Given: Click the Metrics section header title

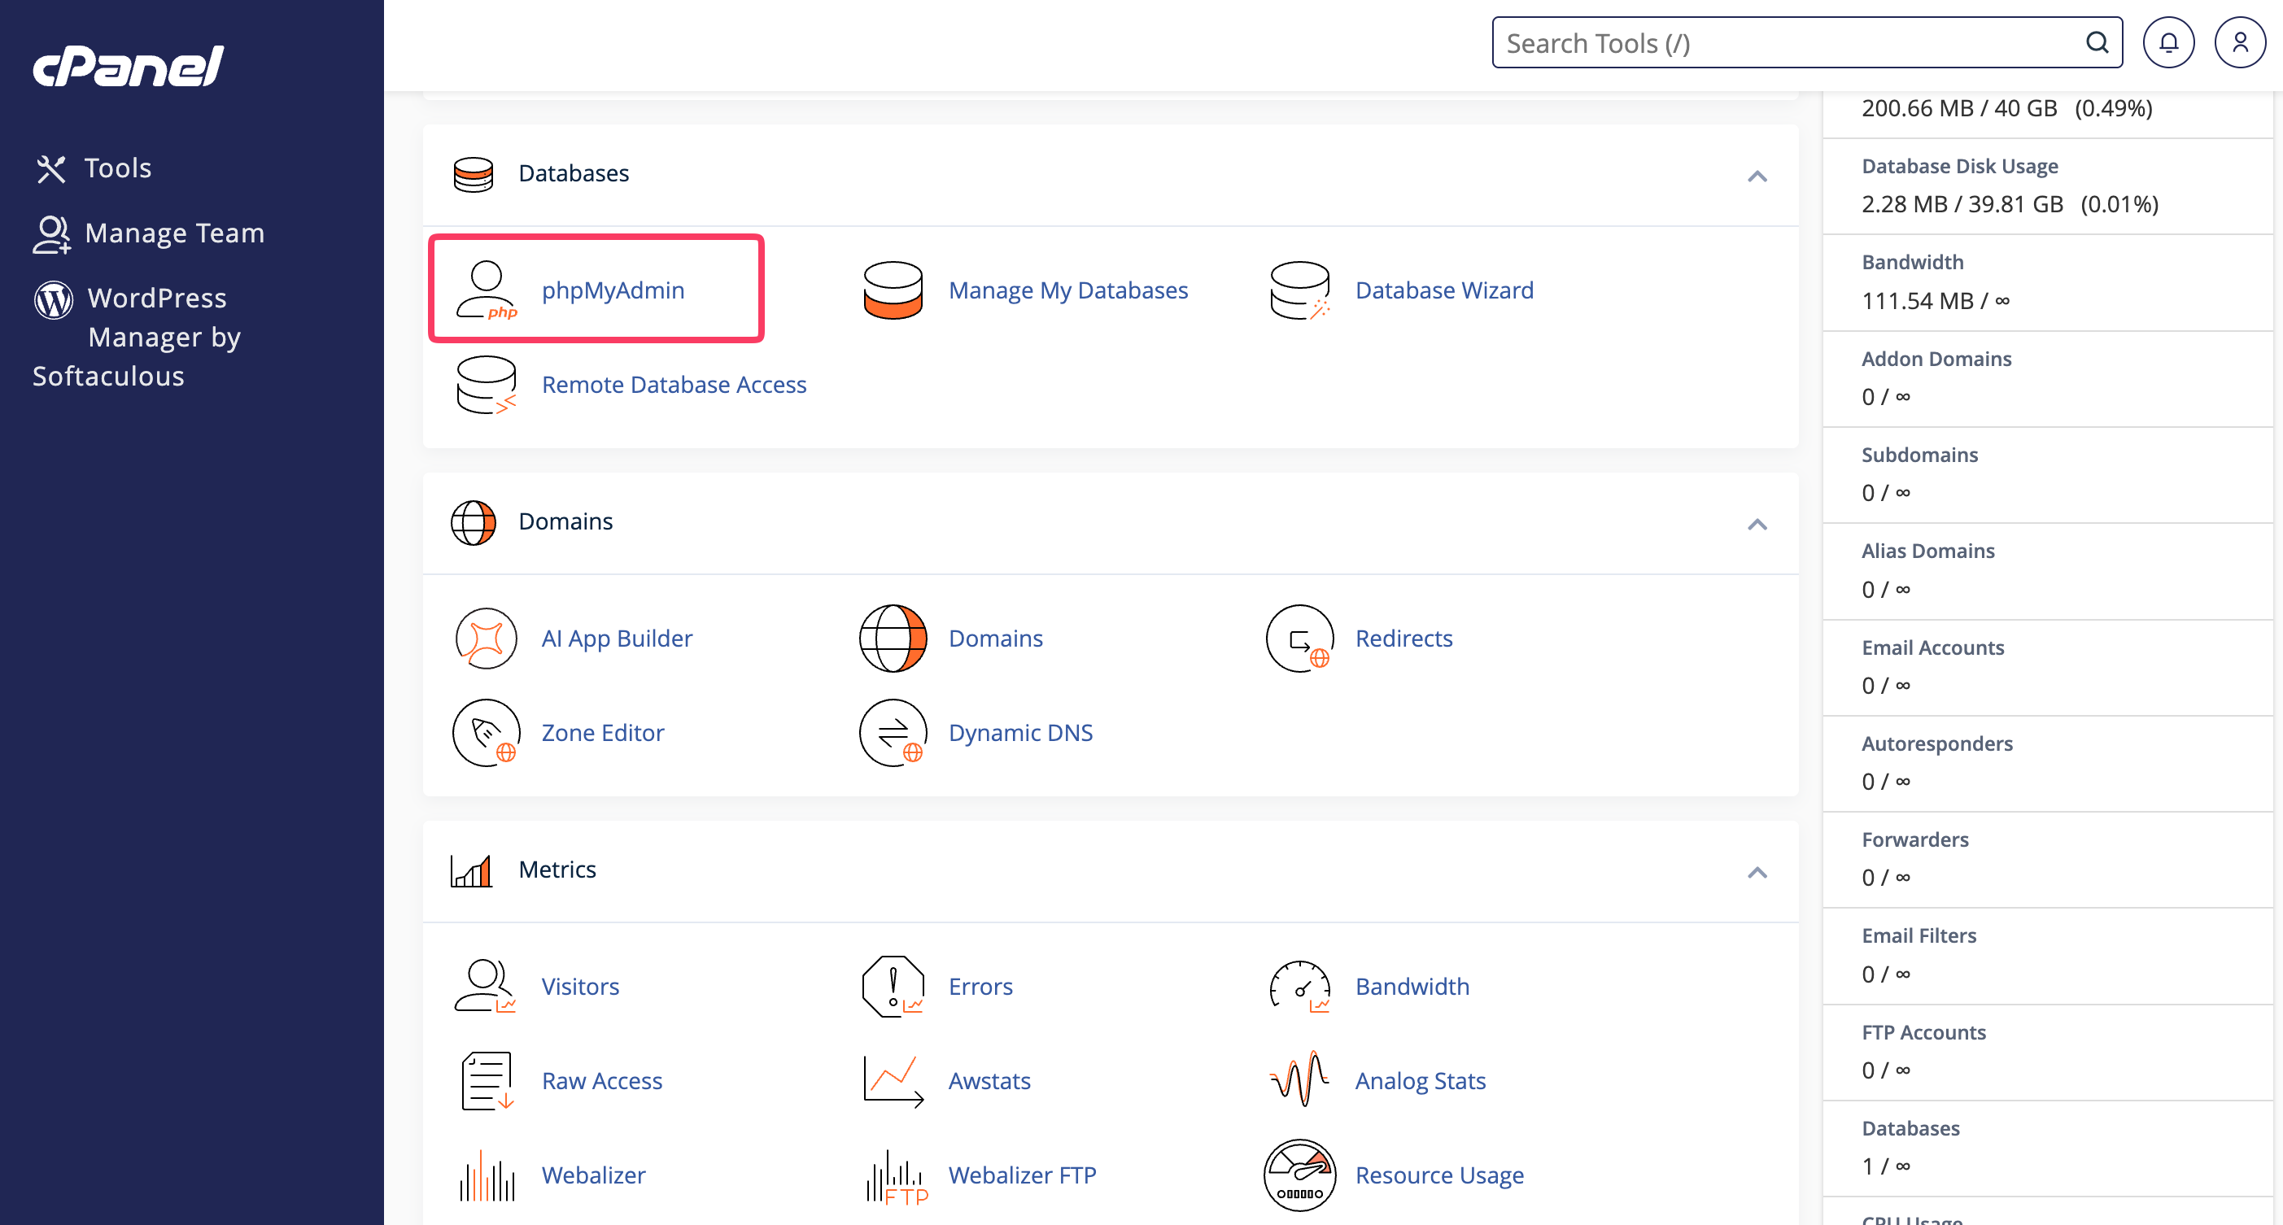Looking at the screenshot, I should [x=557, y=869].
